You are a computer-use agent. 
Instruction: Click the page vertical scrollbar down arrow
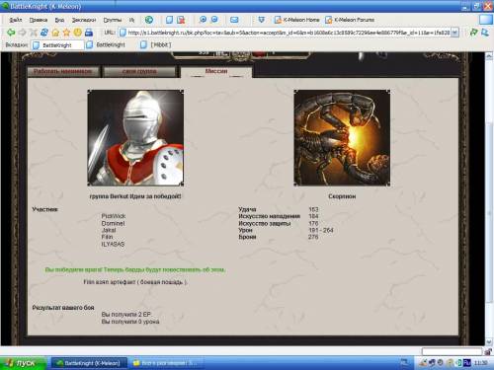coord(489,342)
